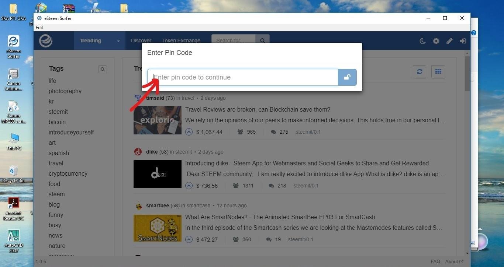Open AutoCAD 2007 desktop shortcut
This screenshot has width=504, height=267.
14,241
